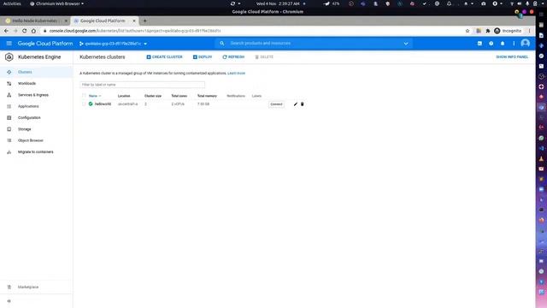Toggle the select-all checkbox in table header
This screenshot has height=308, width=547.
pos(84,96)
